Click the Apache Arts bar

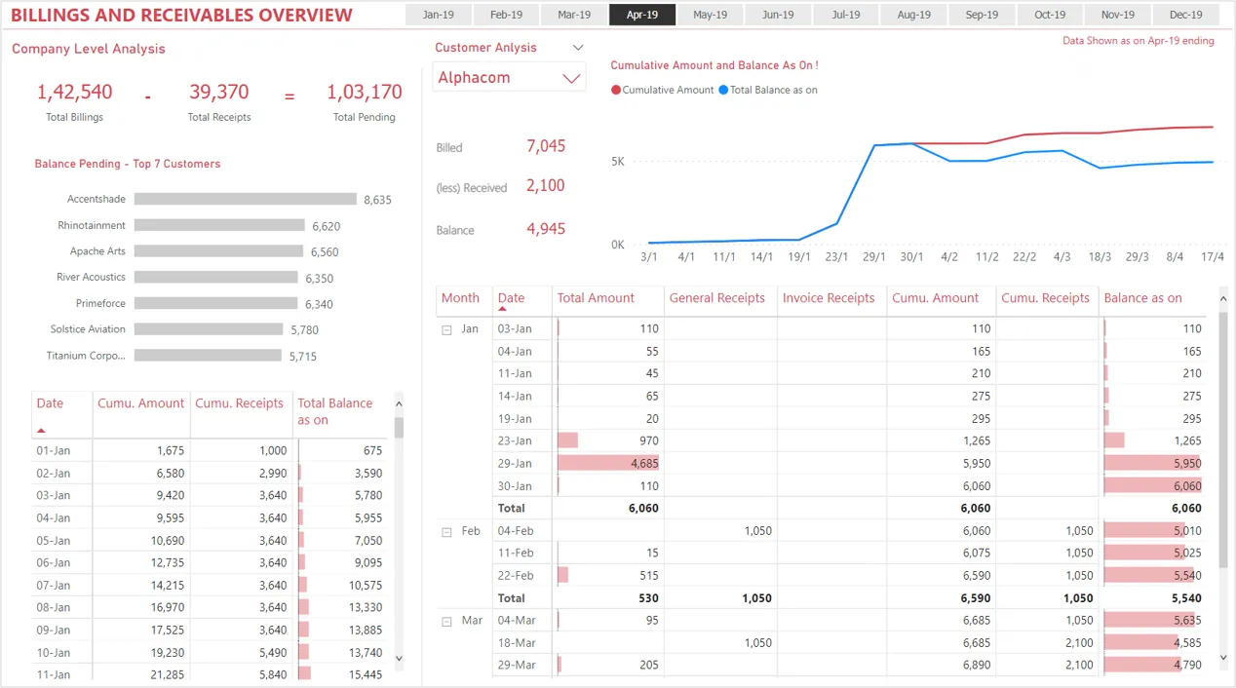pyautogui.click(x=218, y=251)
